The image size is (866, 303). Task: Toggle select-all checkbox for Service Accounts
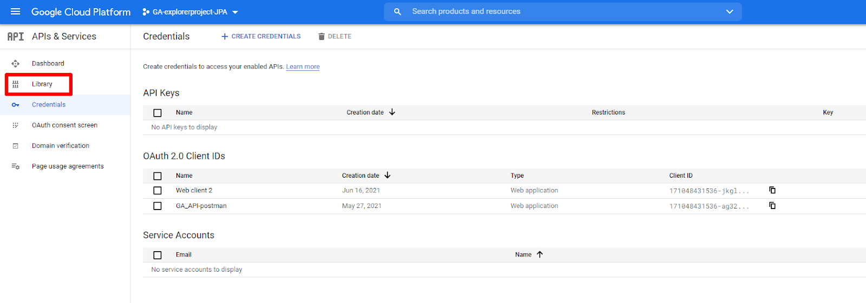tap(158, 255)
